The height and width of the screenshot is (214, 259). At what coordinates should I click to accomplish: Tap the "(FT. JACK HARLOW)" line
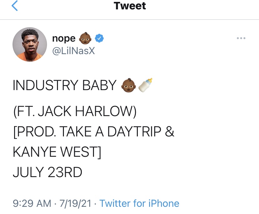75,112
